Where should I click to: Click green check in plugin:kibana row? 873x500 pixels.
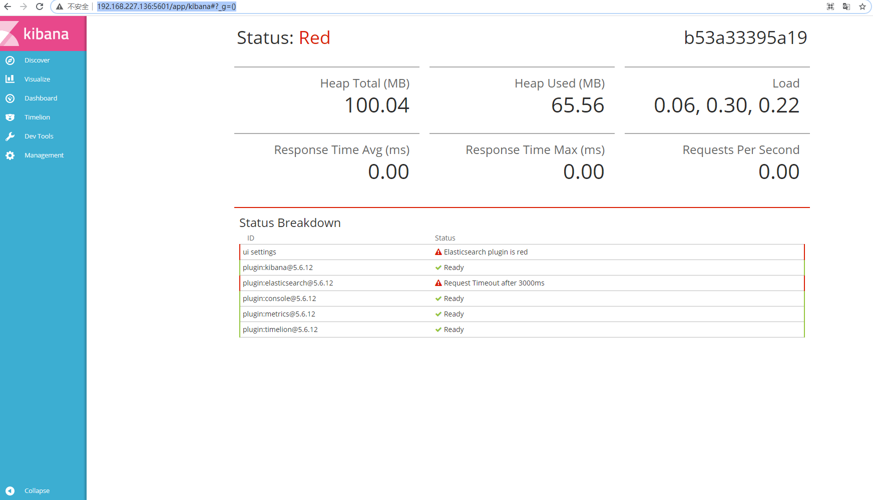[x=439, y=267]
